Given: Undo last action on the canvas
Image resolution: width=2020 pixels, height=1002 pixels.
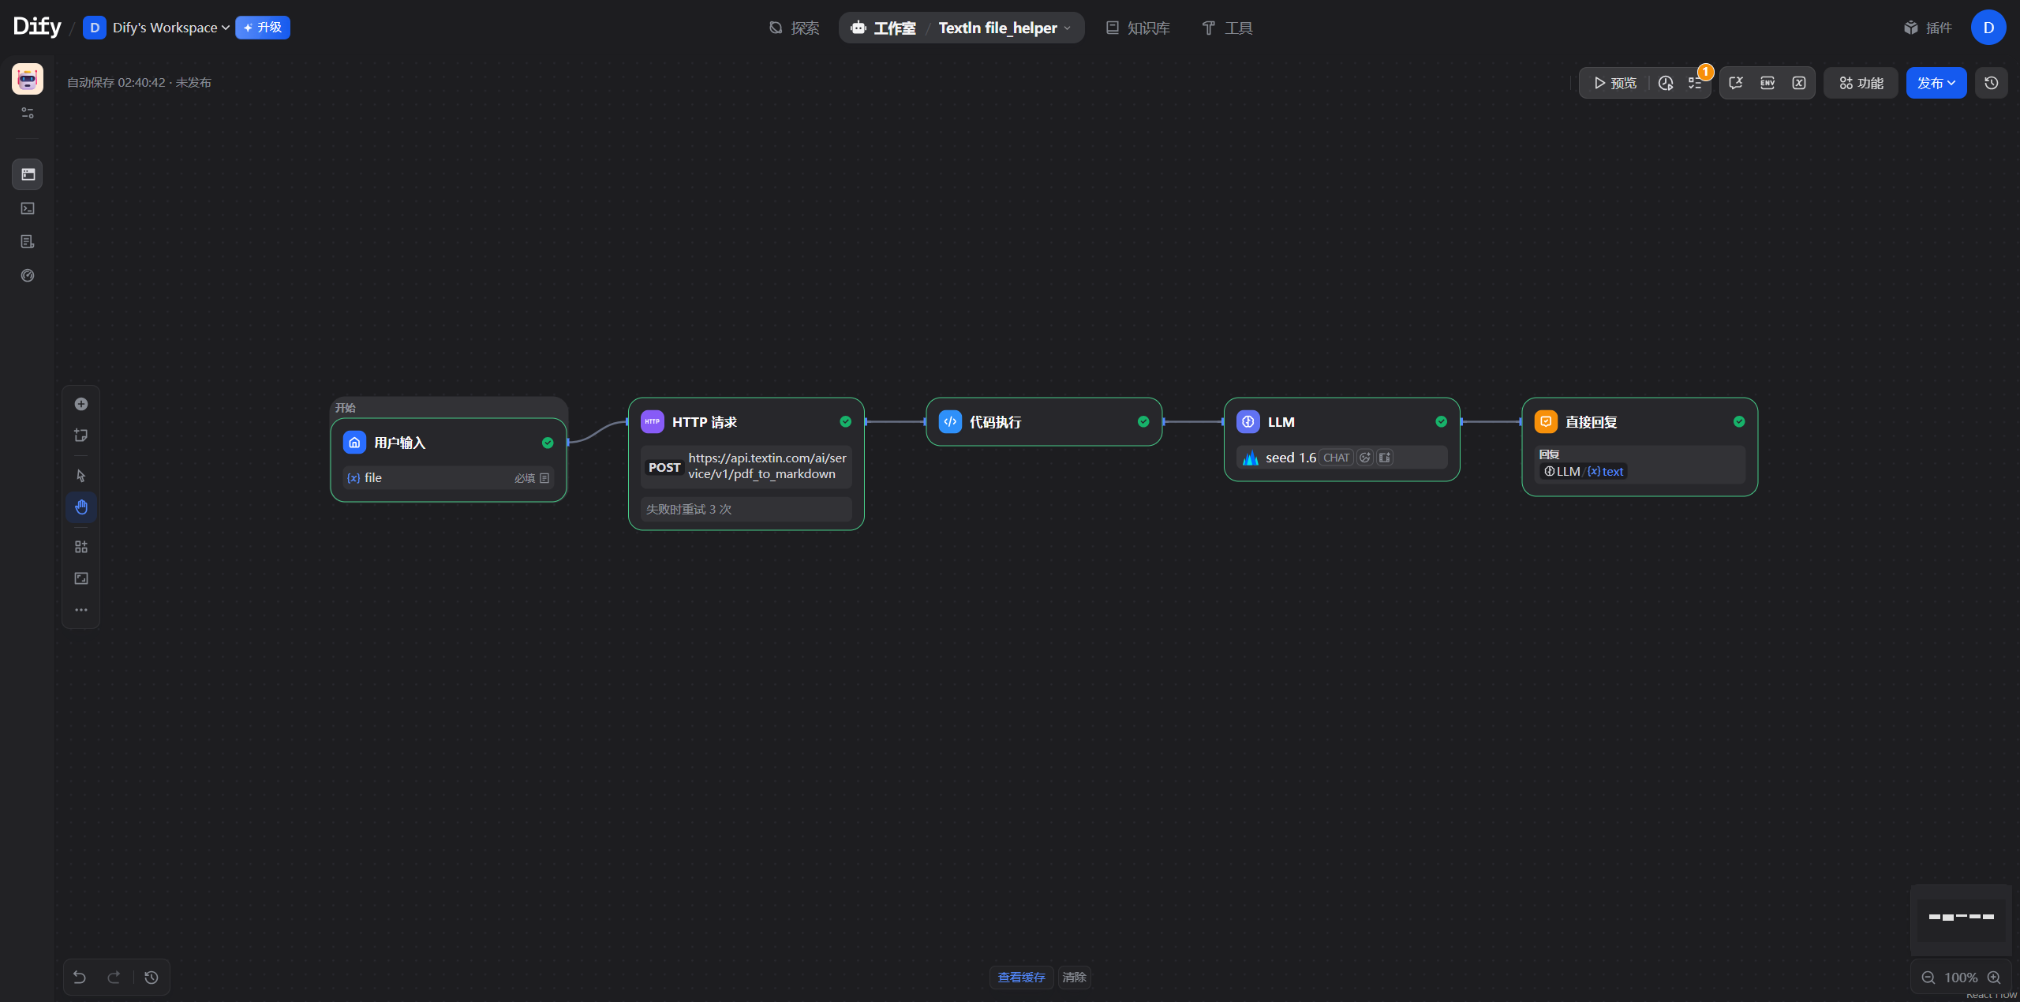Looking at the screenshot, I should [x=80, y=977].
